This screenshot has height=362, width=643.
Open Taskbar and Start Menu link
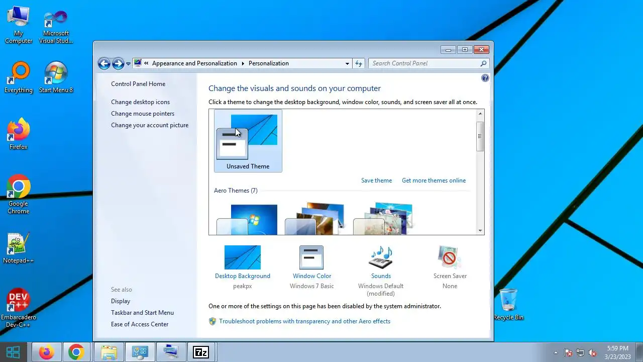coord(142,313)
